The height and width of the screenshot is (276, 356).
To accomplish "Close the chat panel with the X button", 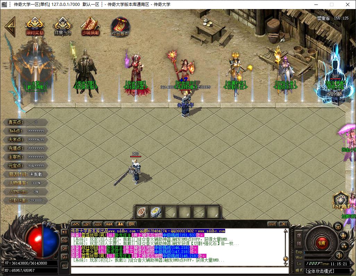I will coord(283,224).
